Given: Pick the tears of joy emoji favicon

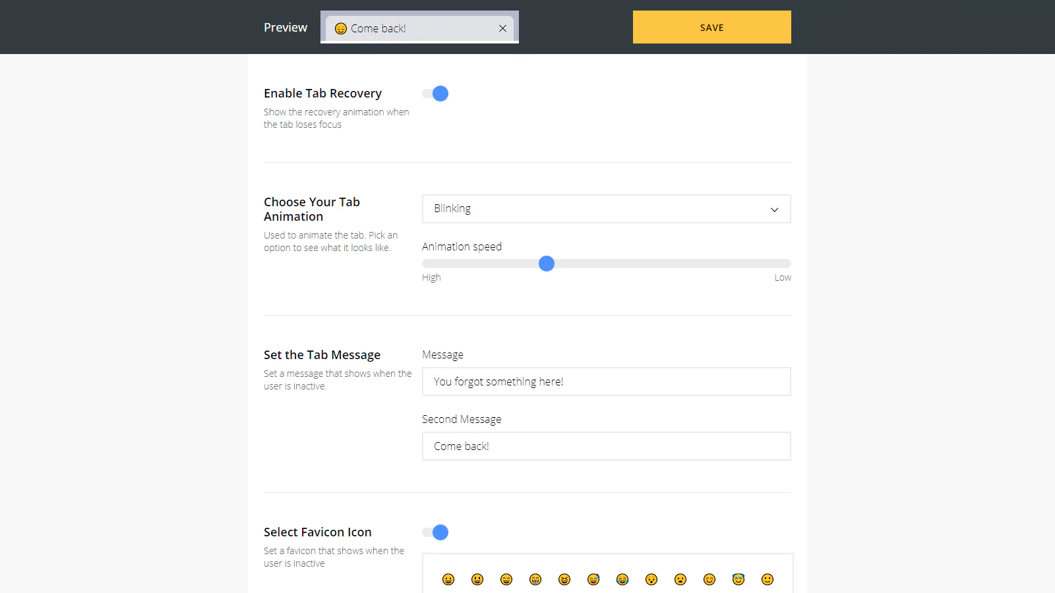Looking at the screenshot, I should tap(622, 579).
